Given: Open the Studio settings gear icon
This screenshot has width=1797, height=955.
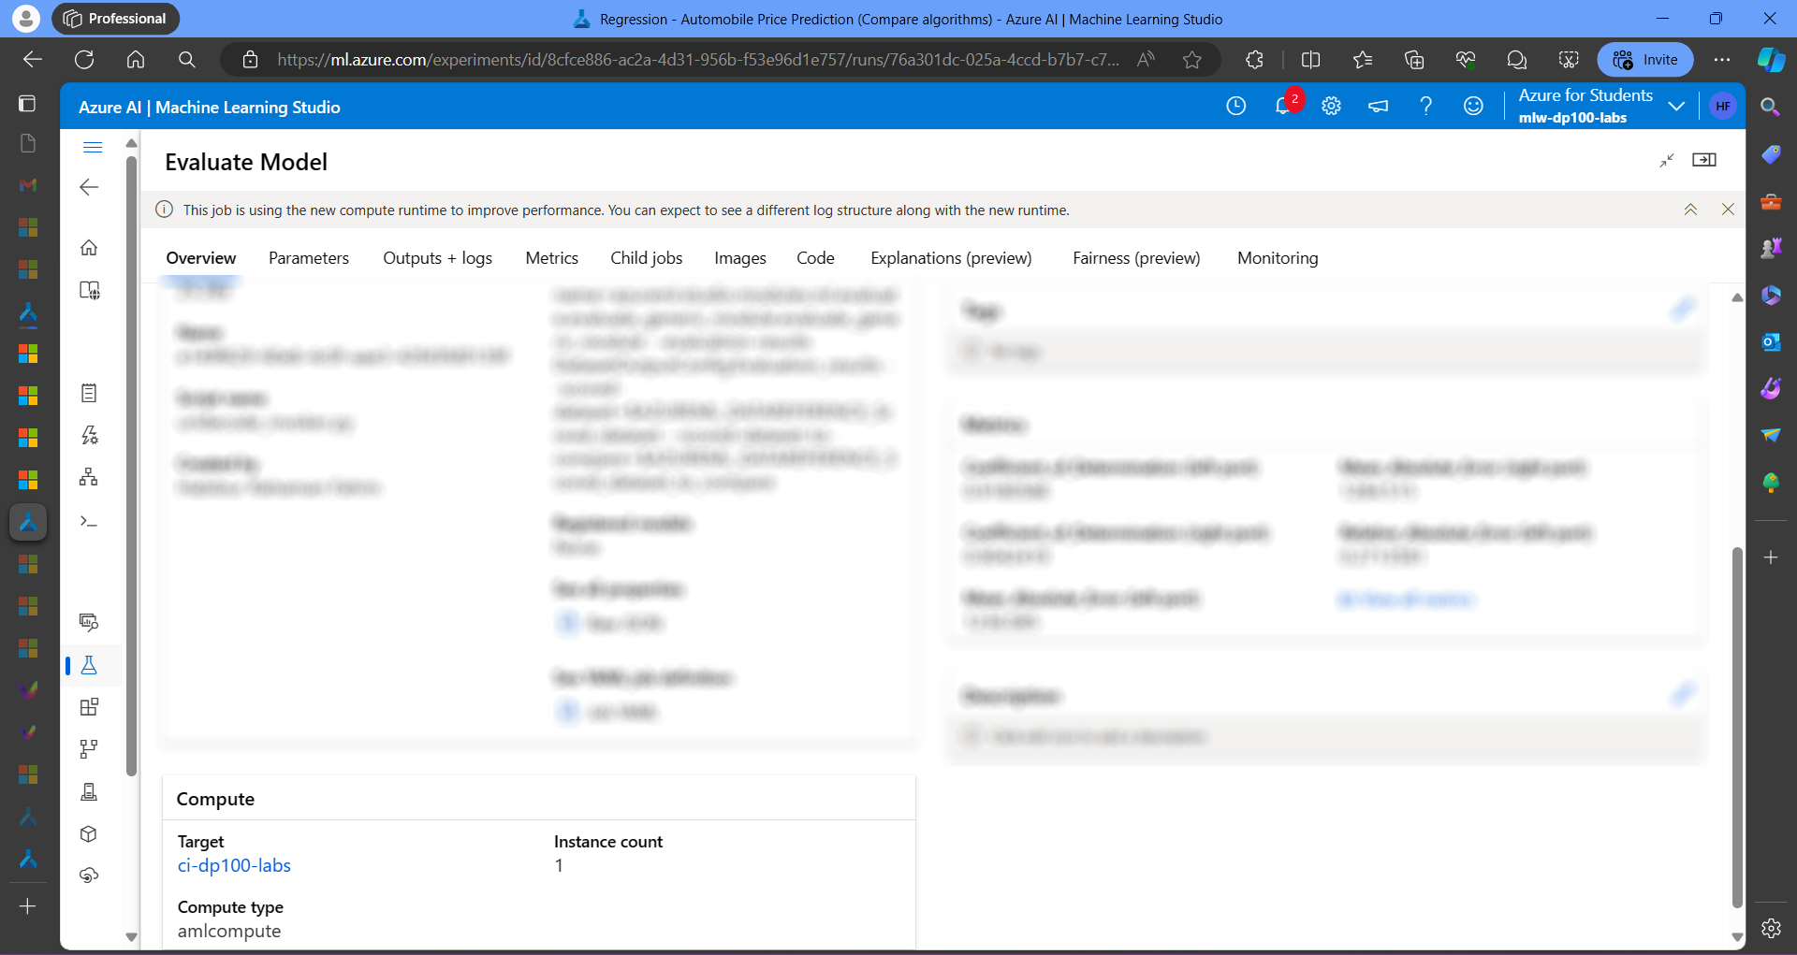Looking at the screenshot, I should (x=1331, y=106).
